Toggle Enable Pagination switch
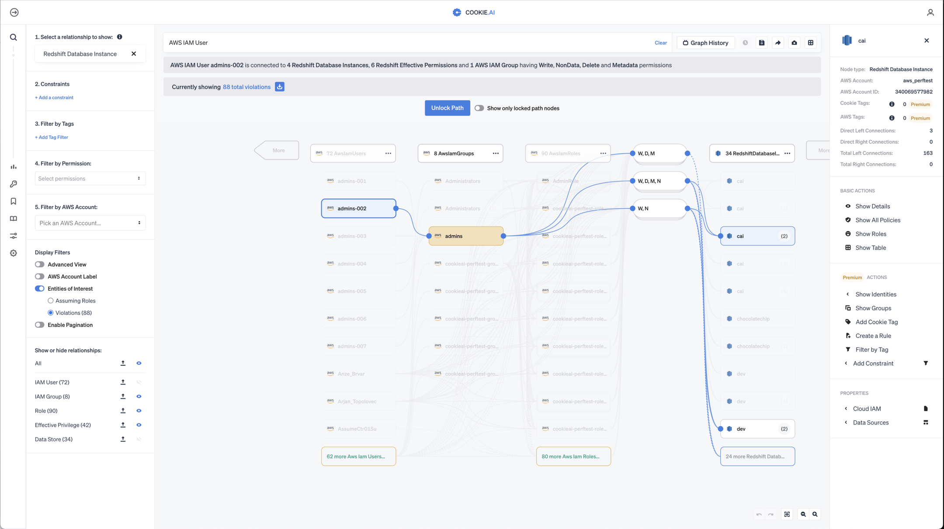 [40, 325]
